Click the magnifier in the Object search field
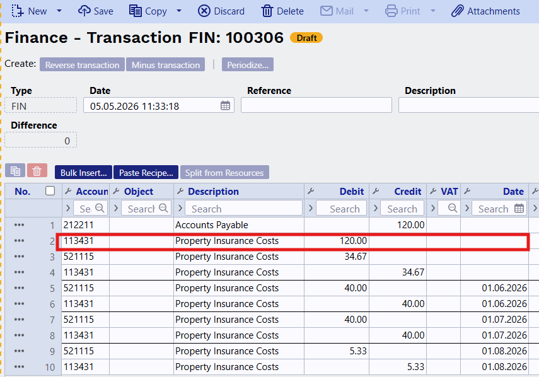Screen dimensions: 539x377 pyautogui.click(x=163, y=207)
